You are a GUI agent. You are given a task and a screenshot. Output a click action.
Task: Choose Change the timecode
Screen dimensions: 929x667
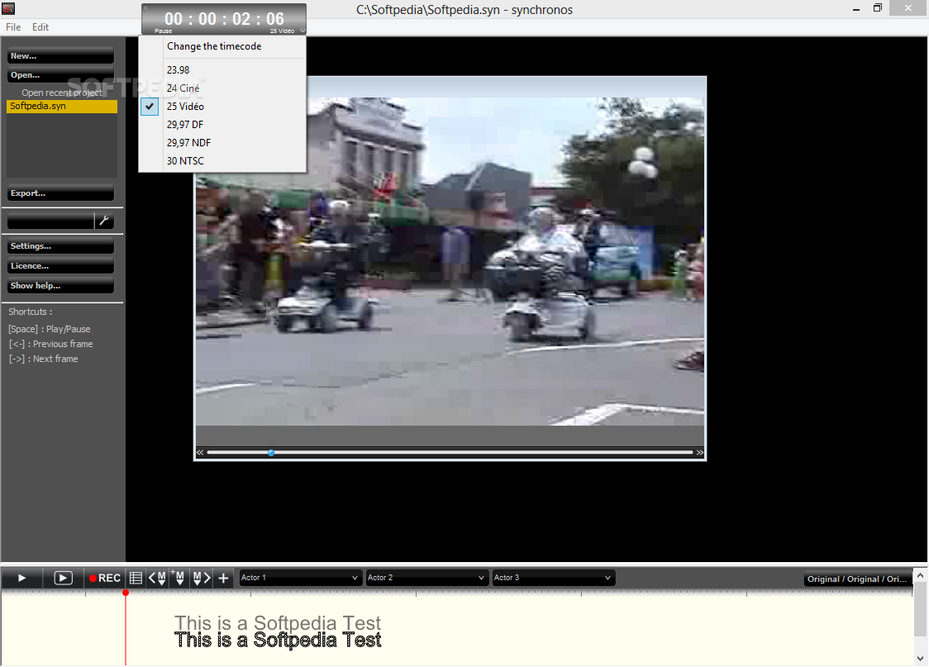click(x=222, y=46)
